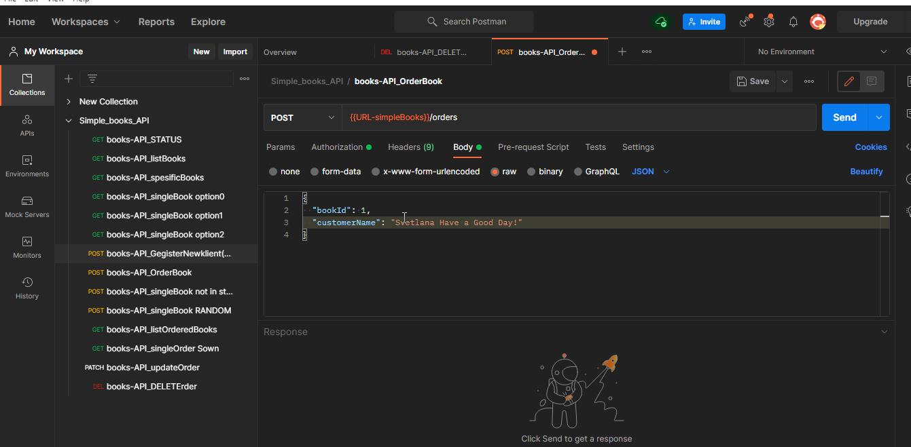Open the Mock Servers sidebar panel
The image size is (911, 447).
coord(27,207)
